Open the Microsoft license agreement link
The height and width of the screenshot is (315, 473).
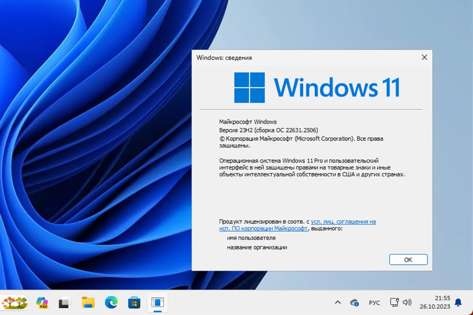[297, 225]
